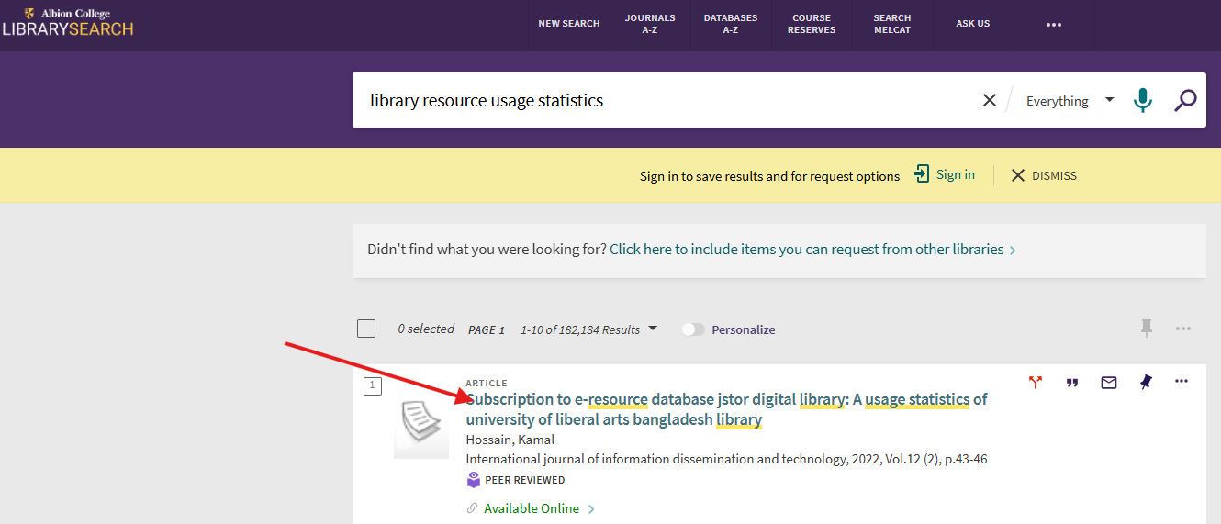Open the top navigation more options ellipsis
Screen dimensions: 1221x524
pyautogui.click(x=1054, y=25)
